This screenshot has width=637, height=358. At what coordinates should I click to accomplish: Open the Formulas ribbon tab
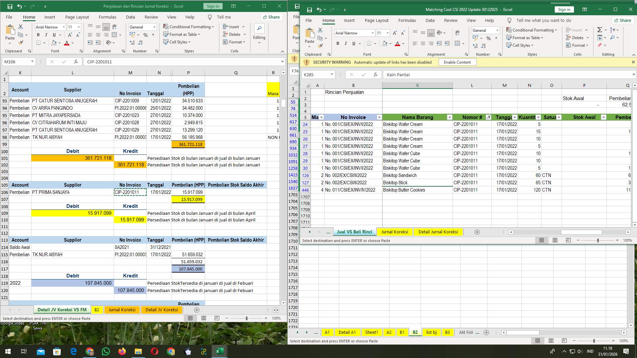click(407, 20)
